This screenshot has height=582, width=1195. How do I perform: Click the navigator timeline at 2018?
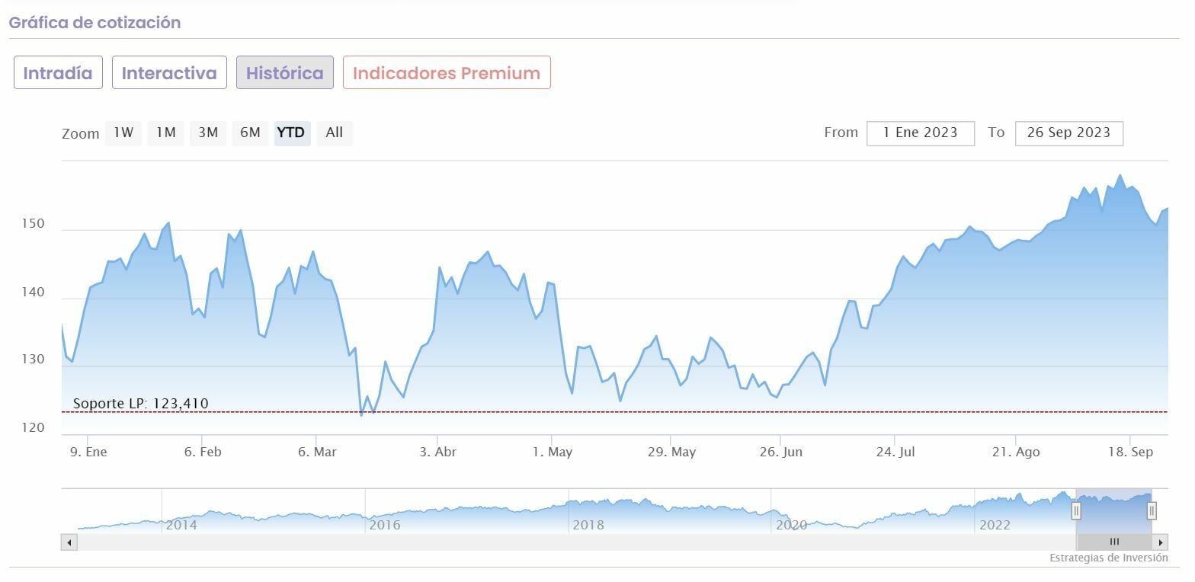pos(588,525)
